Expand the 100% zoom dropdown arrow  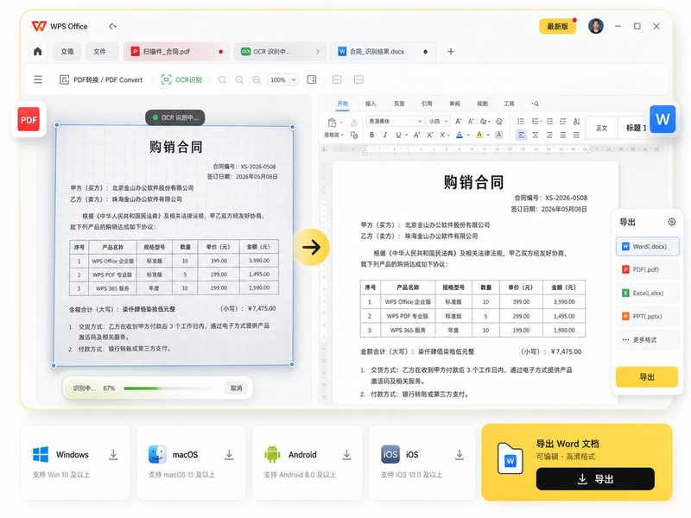pos(294,79)
